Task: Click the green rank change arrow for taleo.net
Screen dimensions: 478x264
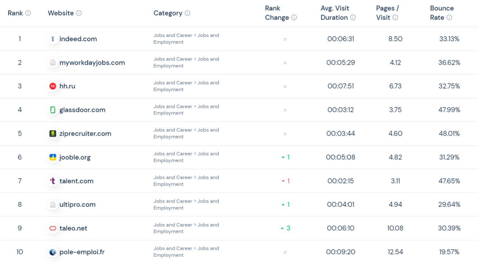Action: tap(282, 228)
